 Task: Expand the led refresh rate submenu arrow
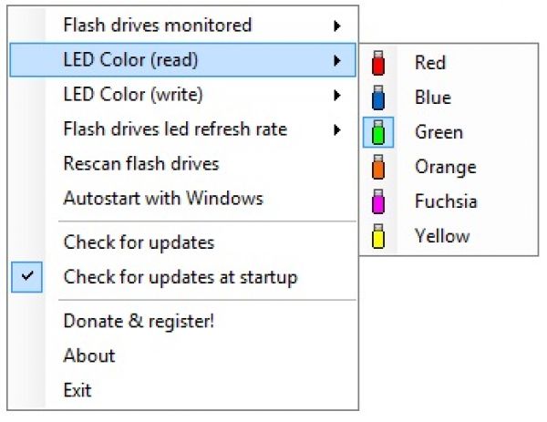[x=337, y=129]
